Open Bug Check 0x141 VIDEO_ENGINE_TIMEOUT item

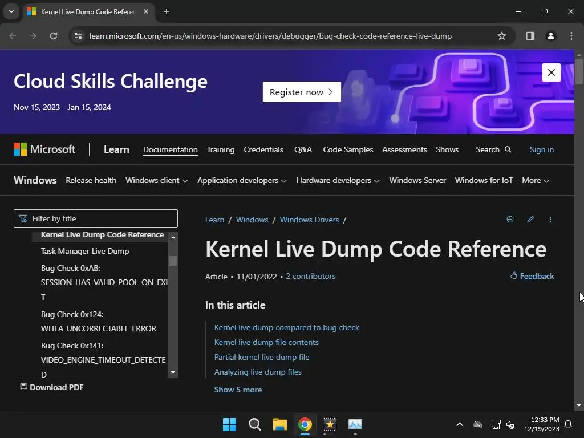[103, 360]
